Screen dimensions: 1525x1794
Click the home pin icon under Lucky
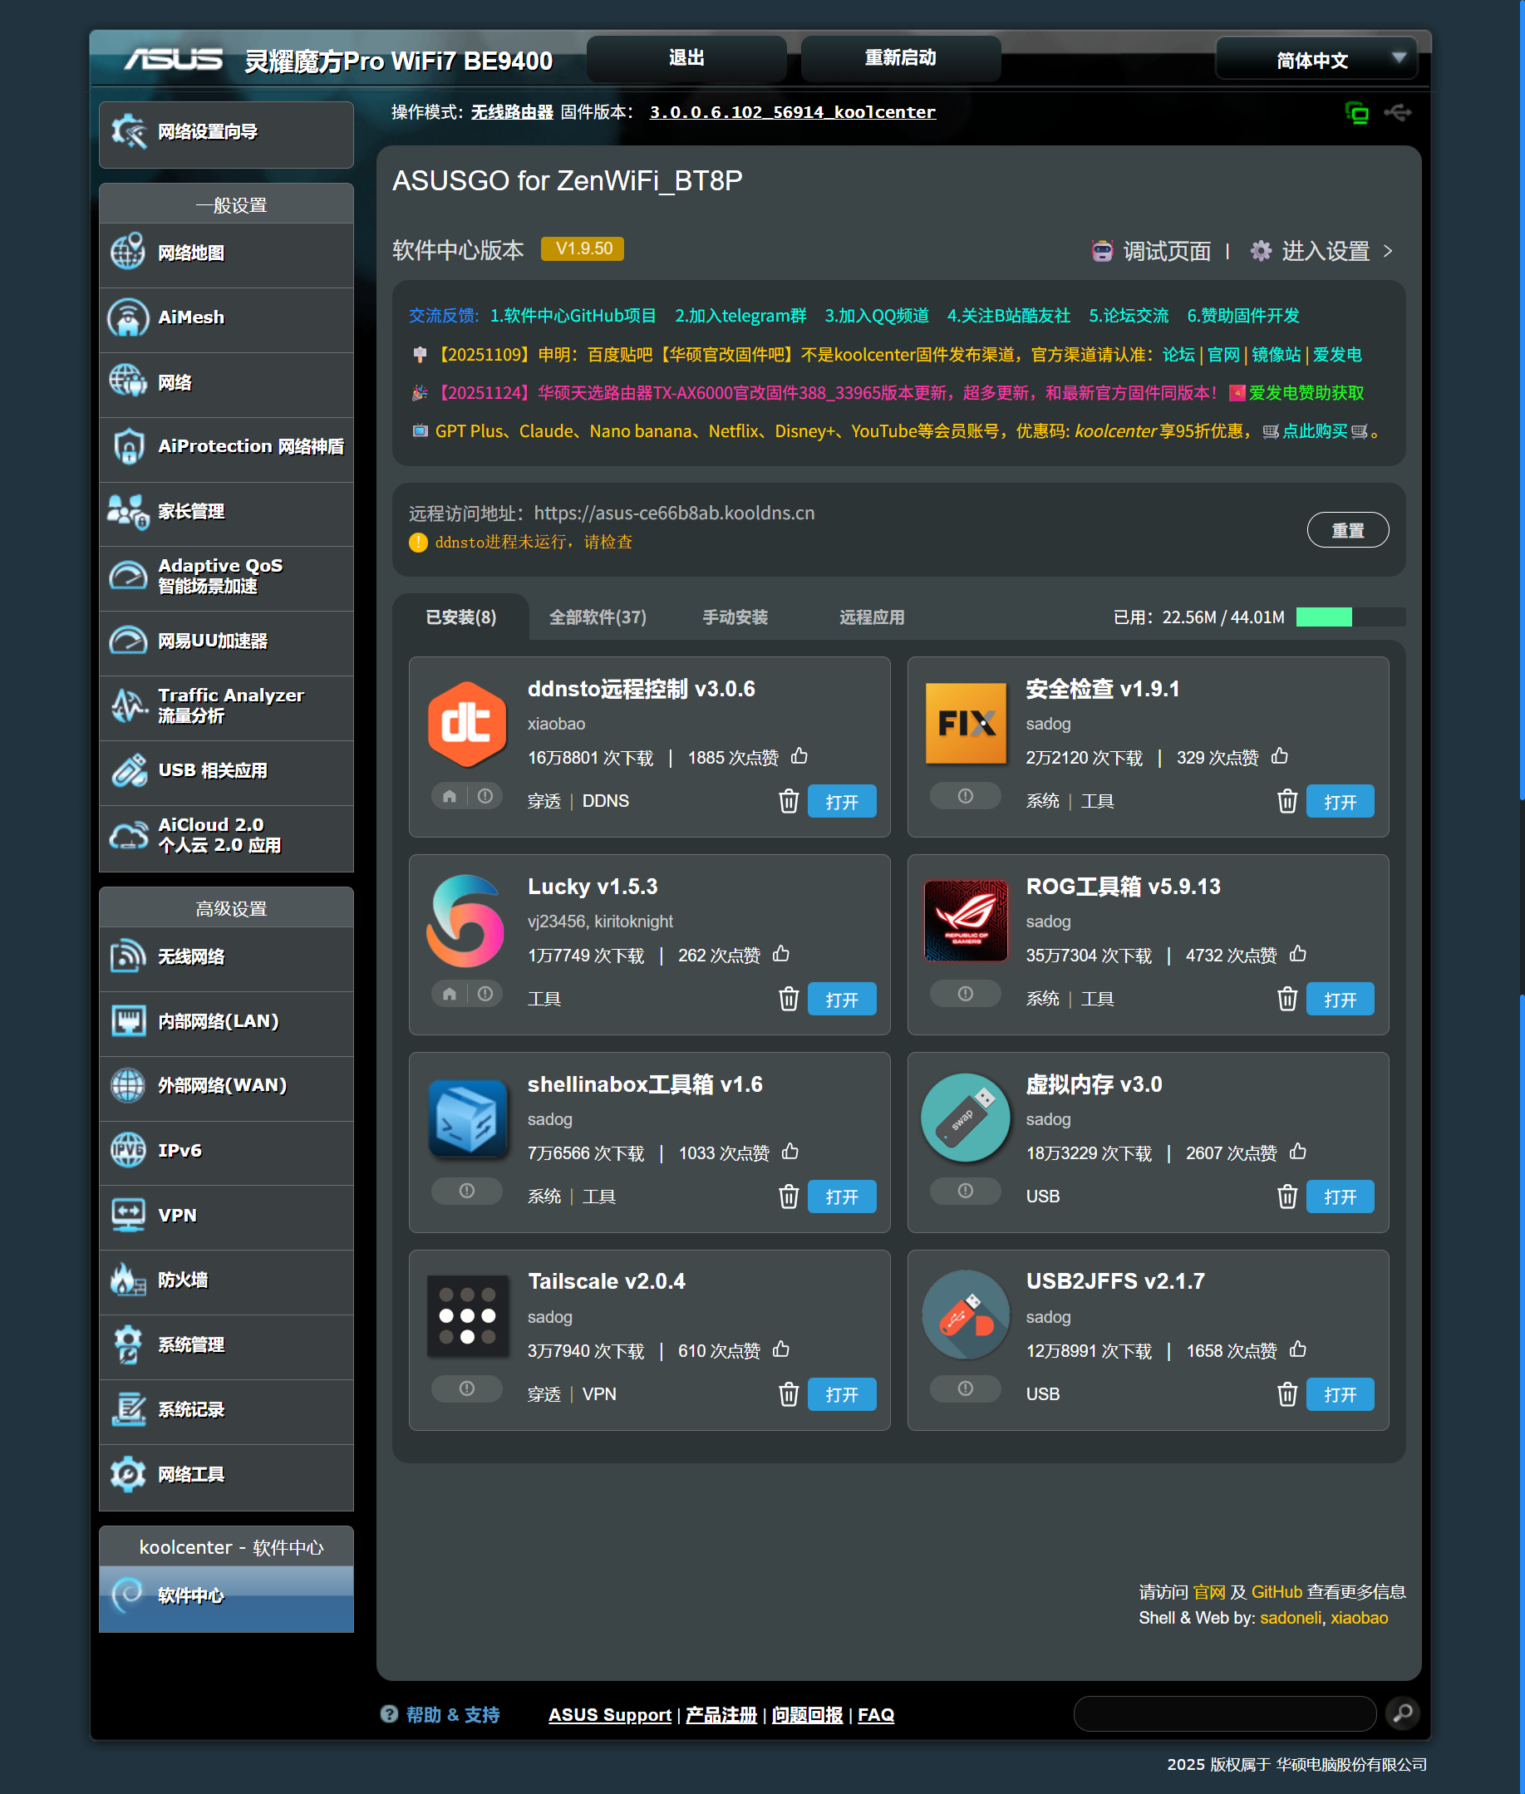(450, 995)
